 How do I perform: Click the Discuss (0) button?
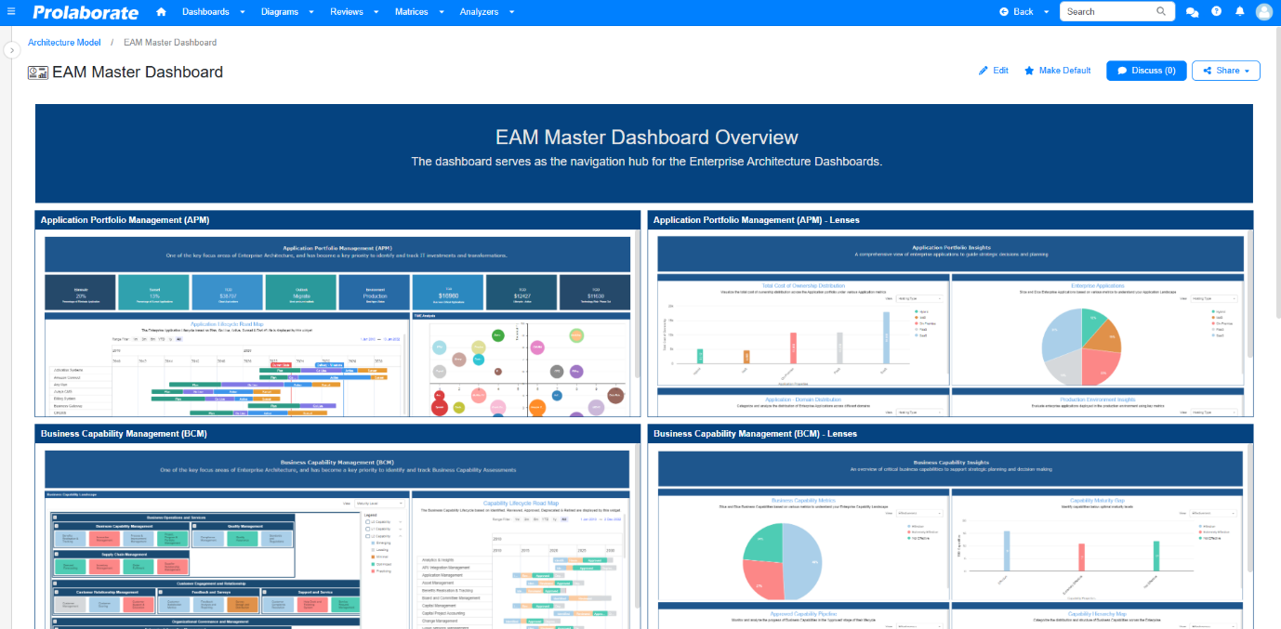(x=1145, y=71)
